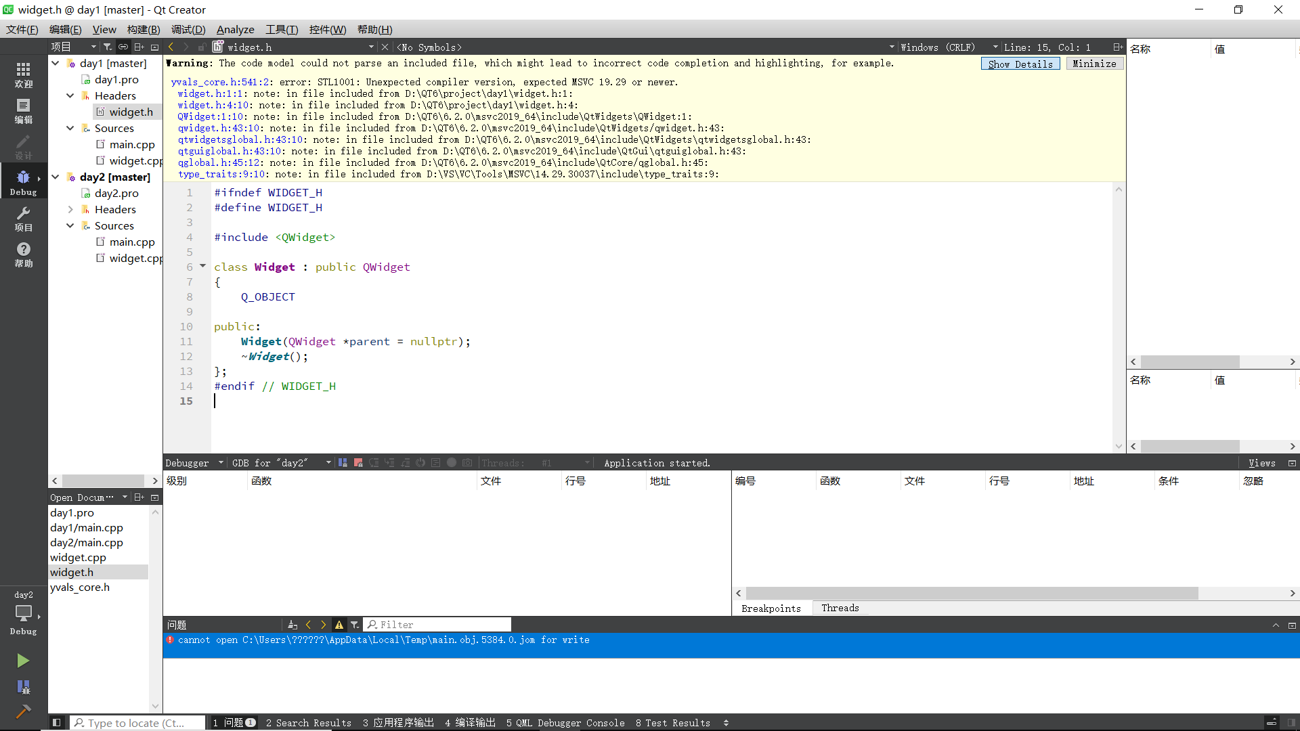Expand the Headers folder under day2
This screenshot has width=1300, height=731.
click(70, 209)
